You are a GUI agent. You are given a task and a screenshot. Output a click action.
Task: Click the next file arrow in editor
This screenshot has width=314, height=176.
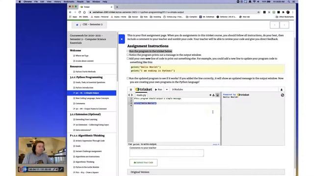click(x=132, y=95)
